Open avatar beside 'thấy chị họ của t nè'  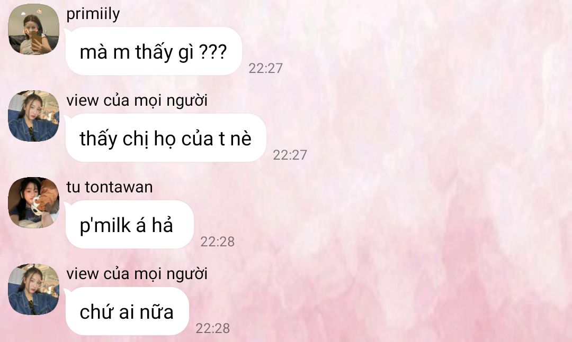pyautogui.click(x=33, y=116)
